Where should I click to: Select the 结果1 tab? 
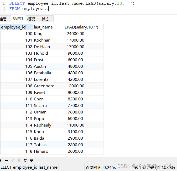point(18,19)
